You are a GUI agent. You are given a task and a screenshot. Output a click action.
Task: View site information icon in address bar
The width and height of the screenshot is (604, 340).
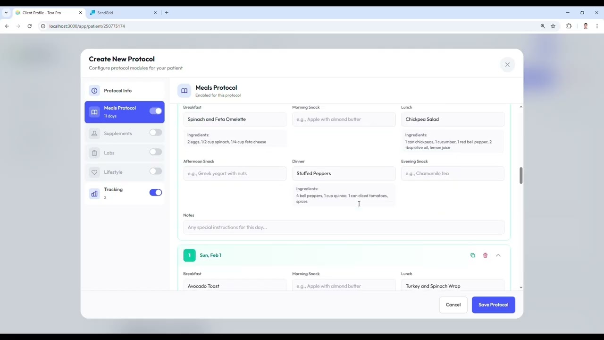tap(43, 26)
